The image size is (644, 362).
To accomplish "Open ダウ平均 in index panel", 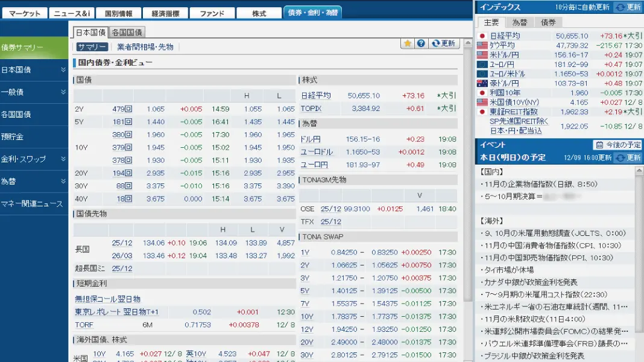I will pos(502,45).
